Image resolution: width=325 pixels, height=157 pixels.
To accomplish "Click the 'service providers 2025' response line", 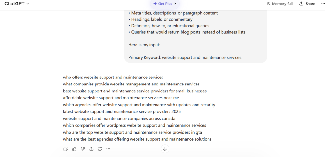I will (x=122, y=111).
